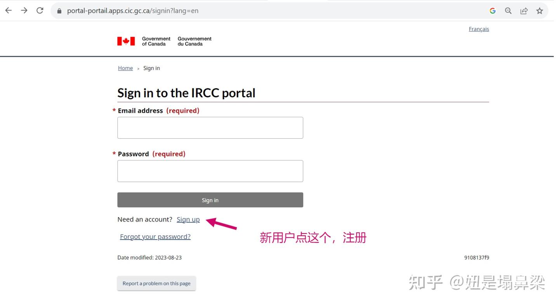Screen dimensions: 559x305
Task: Open the page zoom magnifier icon
Action: click(x=508, y=10)
